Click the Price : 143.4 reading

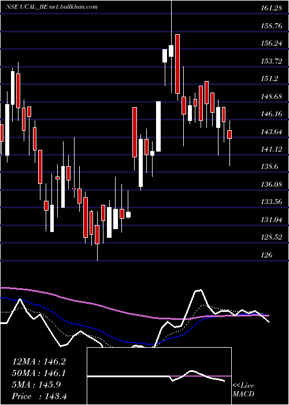coord(39,396)
